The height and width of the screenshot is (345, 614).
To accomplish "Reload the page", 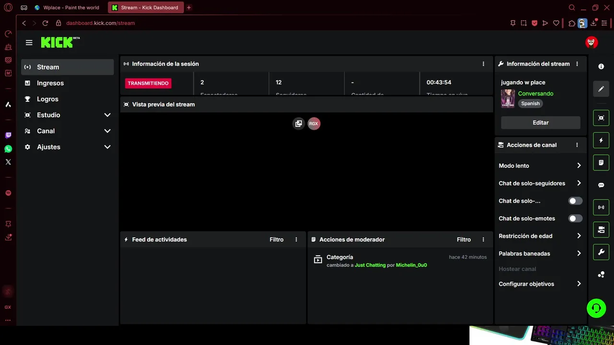I will pyautogui.click(x=45, y=23).
